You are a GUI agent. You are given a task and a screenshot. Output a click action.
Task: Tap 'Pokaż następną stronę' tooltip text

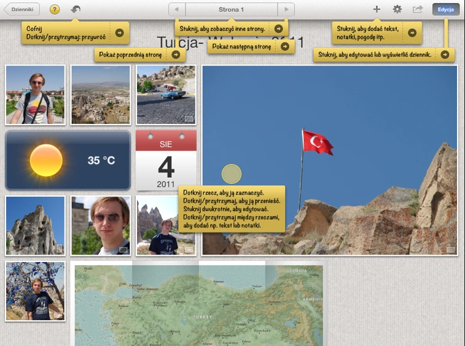click(241, 47)
